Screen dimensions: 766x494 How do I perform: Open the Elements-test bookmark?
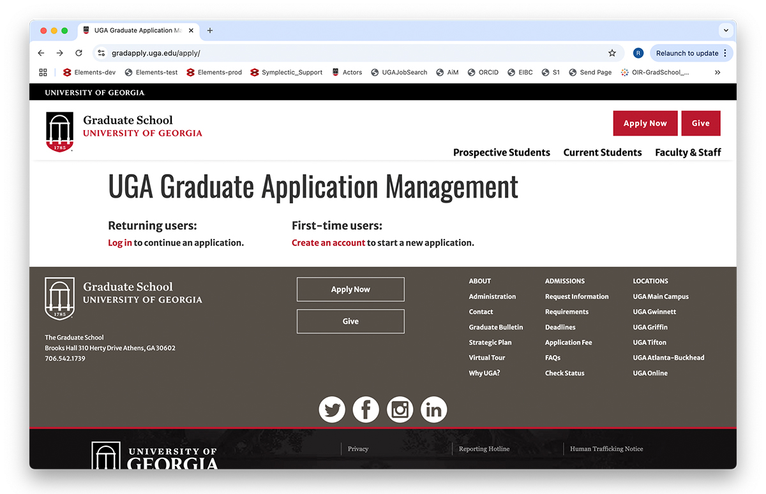[x=151, y=72]
